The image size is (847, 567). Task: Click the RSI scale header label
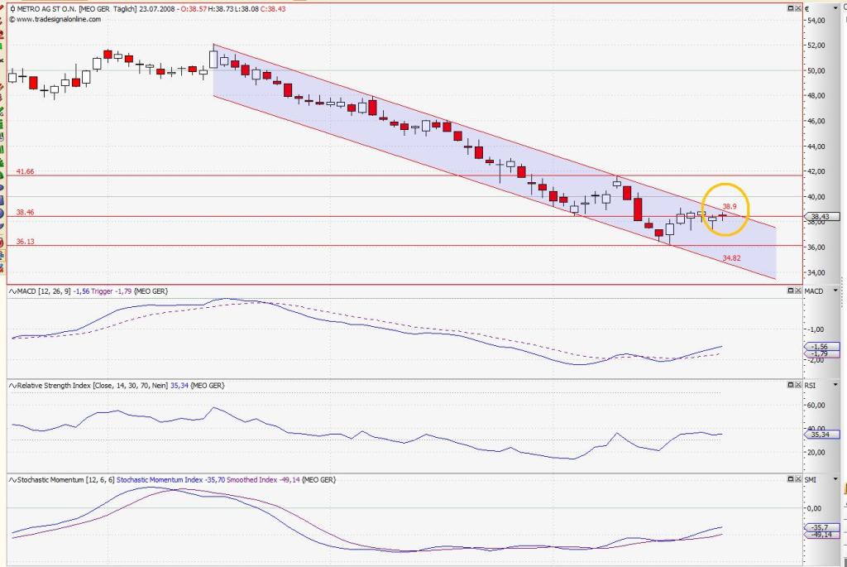(811, 386)
